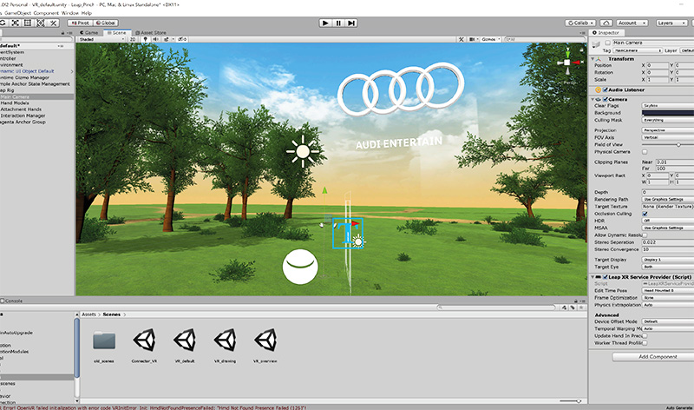Select the VR_default scene asset
The image size is (694, 410).
point(185,341)
